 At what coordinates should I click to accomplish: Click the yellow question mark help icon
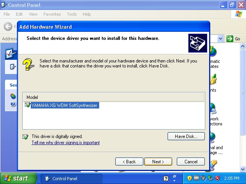27,64
